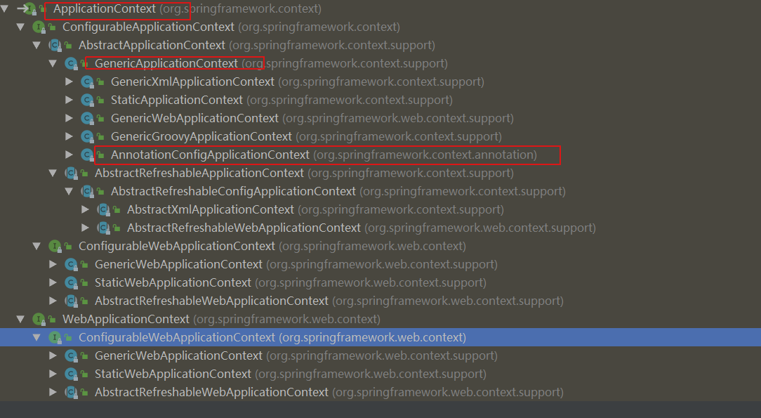761x418 pixels.
Task: Click the AnnotationConfigApplicationContext class icon
Action: click(x=87, y=155)
